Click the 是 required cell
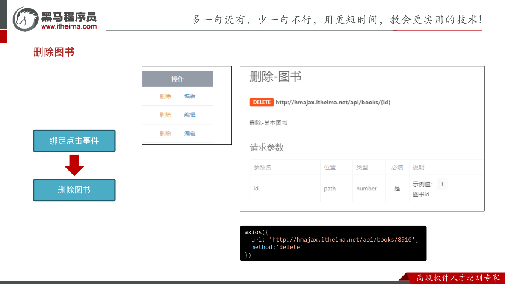Screen dimensions: 505x284 397,189
